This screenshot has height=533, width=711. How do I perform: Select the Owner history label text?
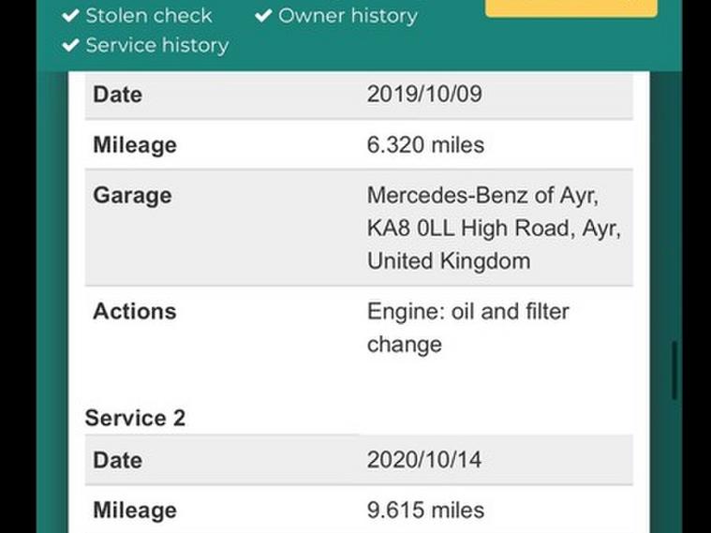[348, 16]
